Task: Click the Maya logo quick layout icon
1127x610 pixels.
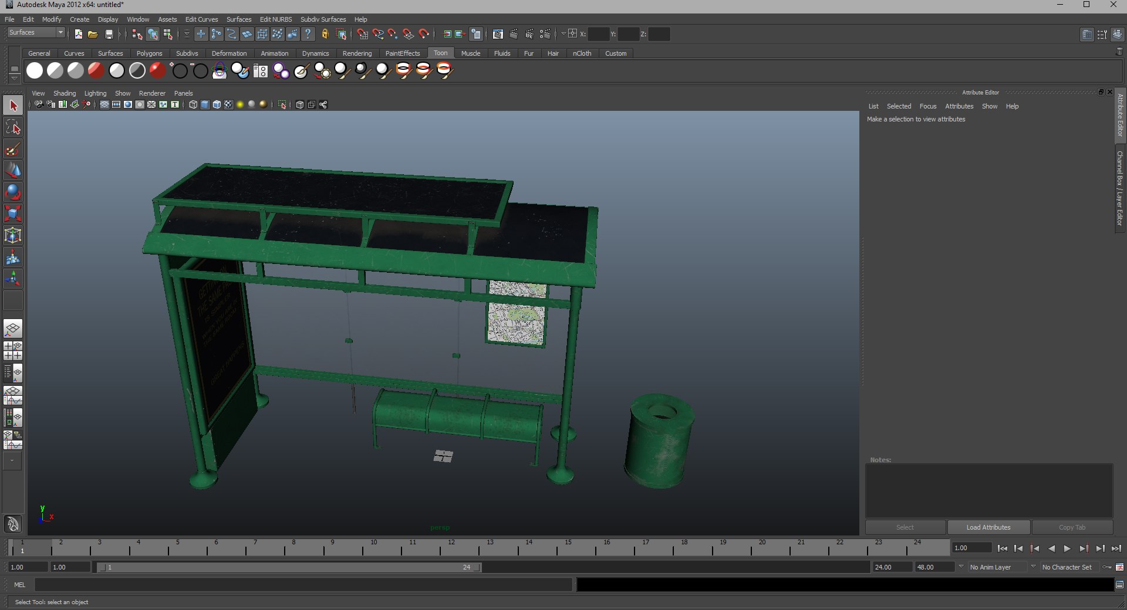Action: [x=13, y=524]
